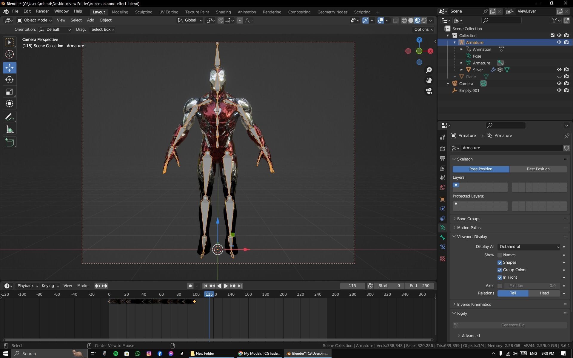Open the Render properties tab icon
This screenshot has width=573, height=358.
point(443,149)
